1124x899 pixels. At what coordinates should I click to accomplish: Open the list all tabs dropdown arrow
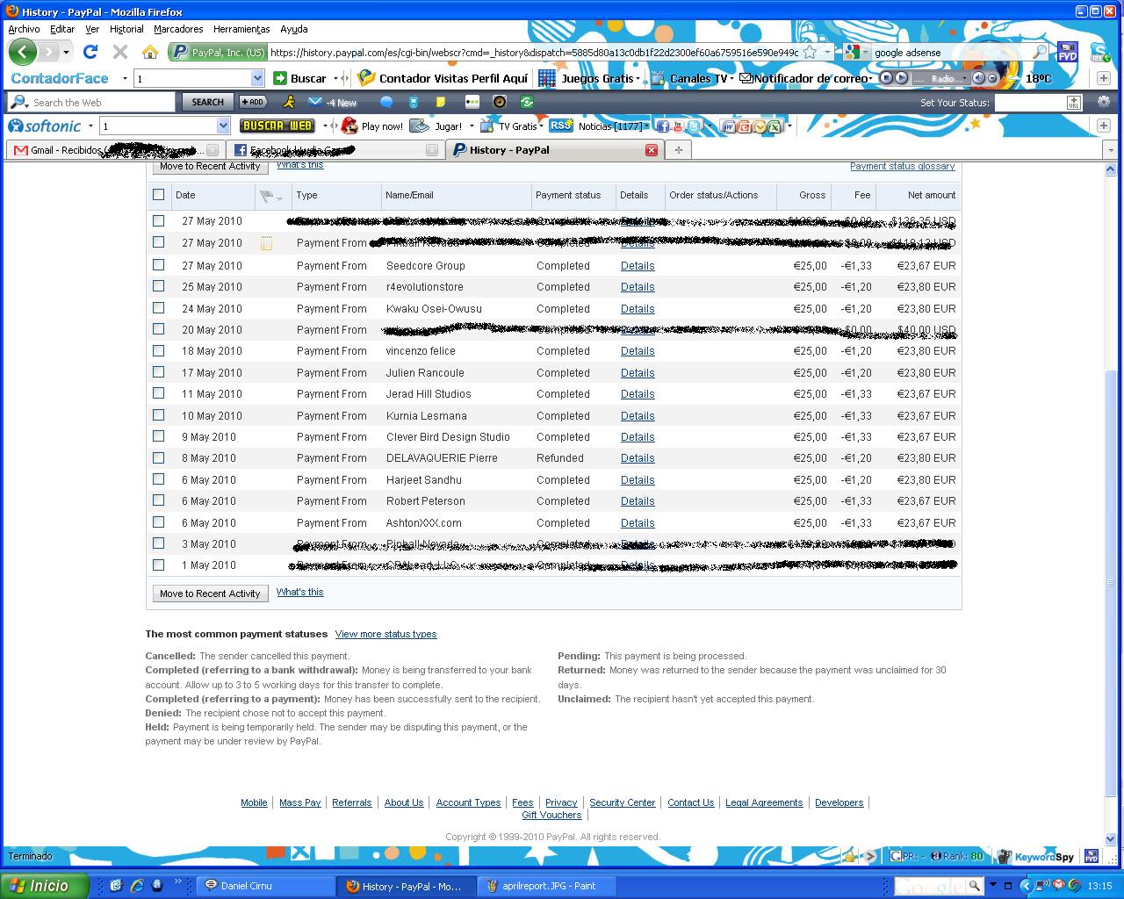tap(1110, 150)
